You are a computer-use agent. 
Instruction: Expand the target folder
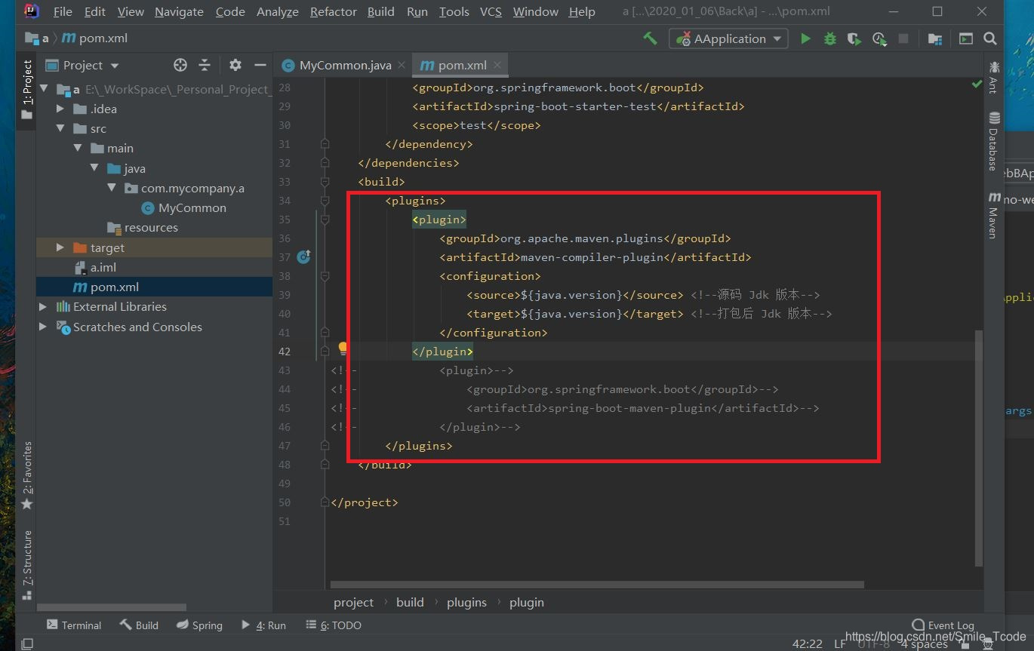coord(60,247)
